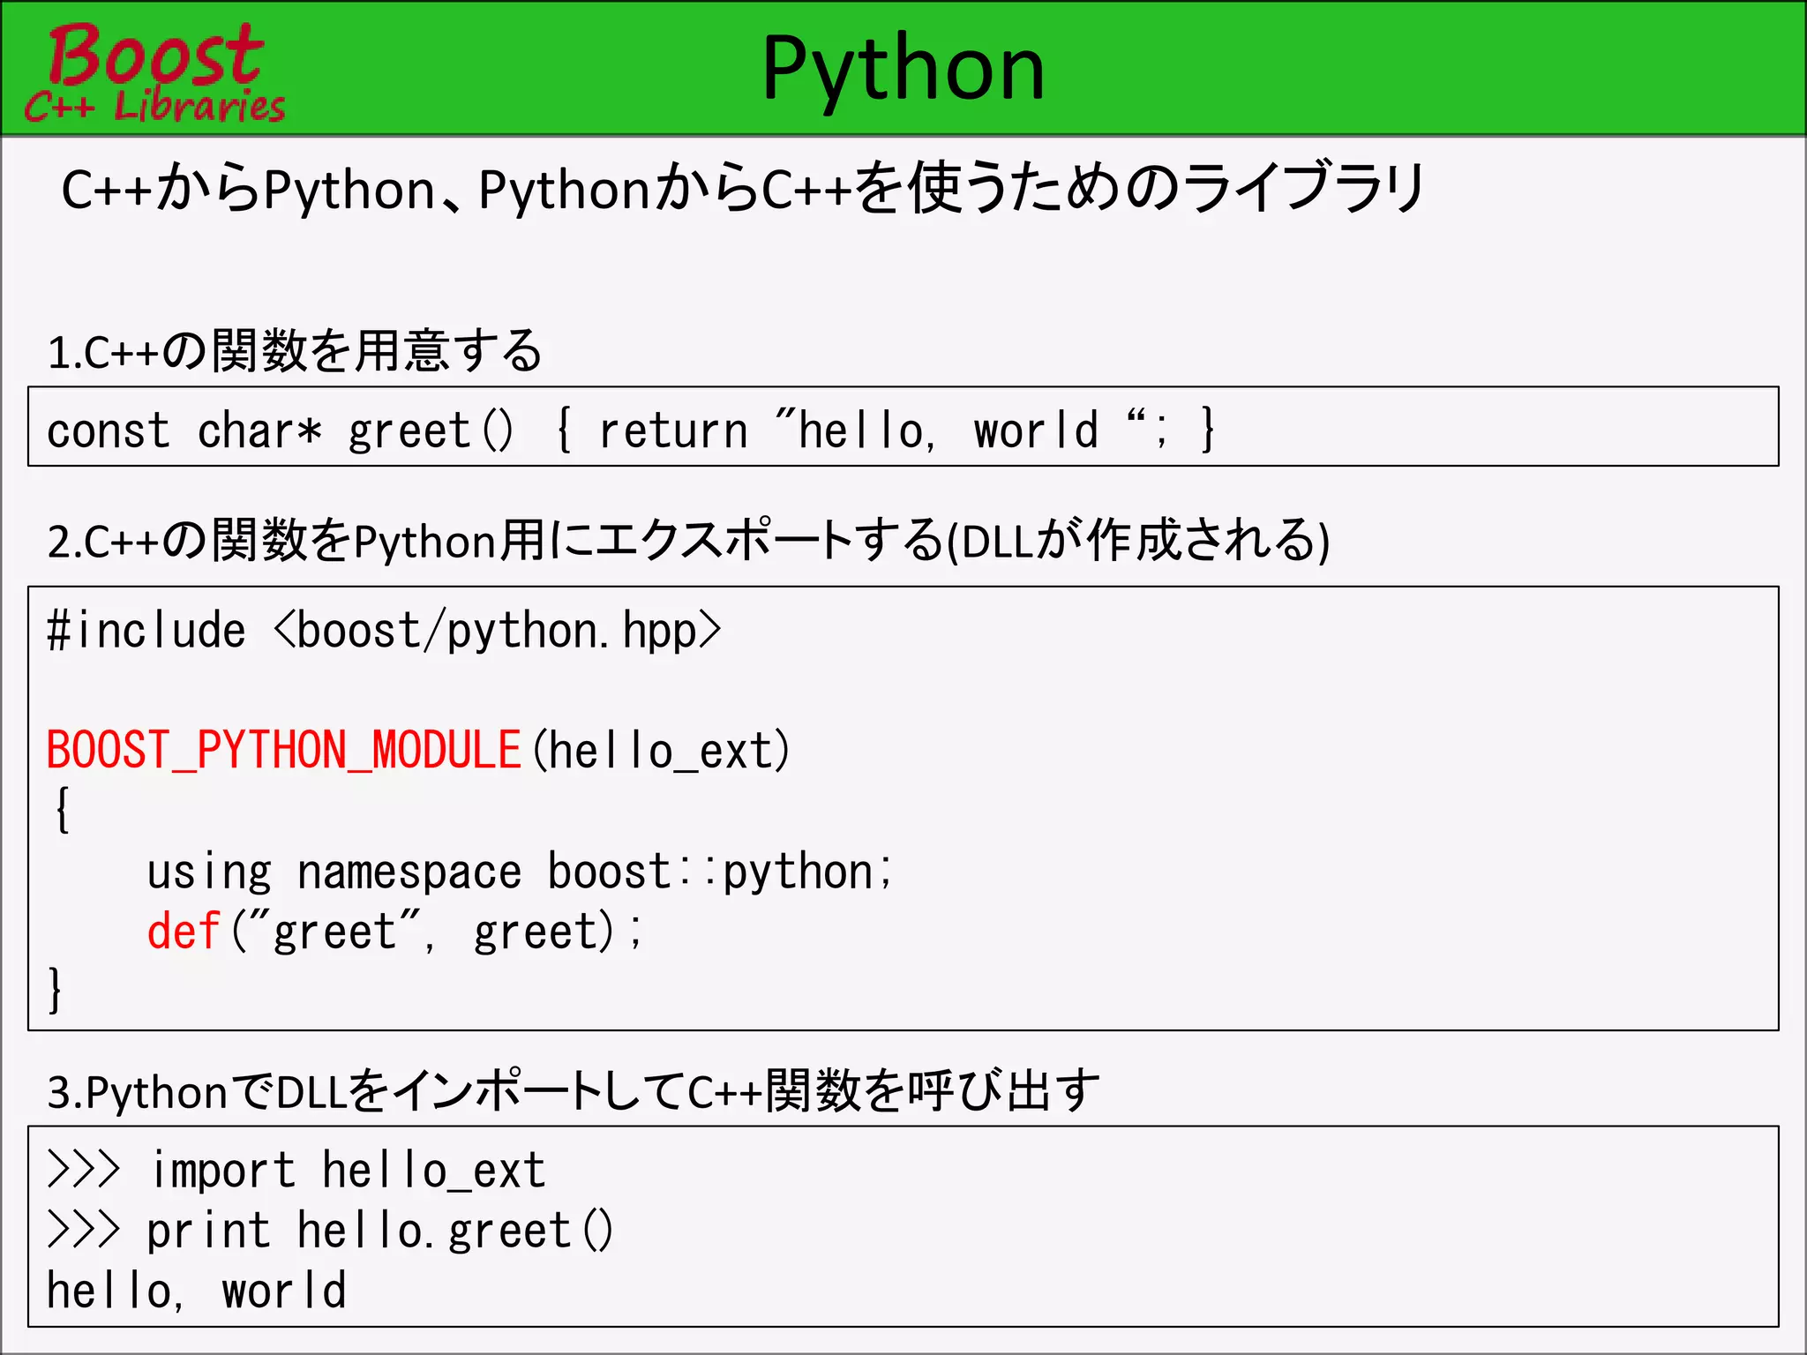The width and height of the screenshot is (1807, 1355).
Task: Click the red 'def' keyword
Action: [183, 932]
